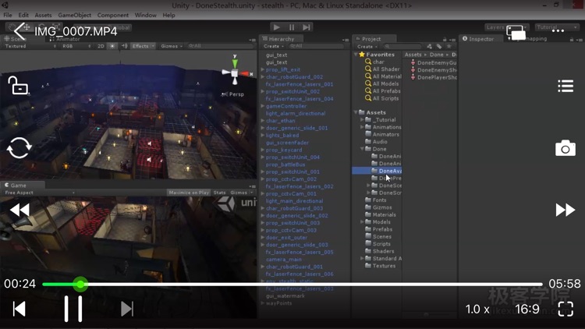The height and width of the screenshot is (329, 585).
Task: Pause the video playback
Action: [73, 309]
